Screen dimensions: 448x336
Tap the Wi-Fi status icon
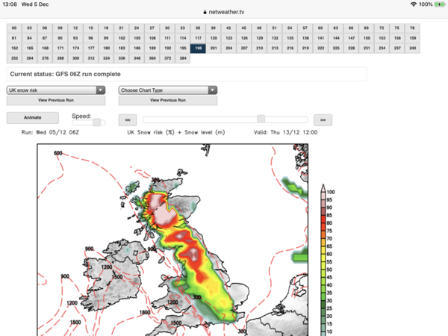click(414, 4)
